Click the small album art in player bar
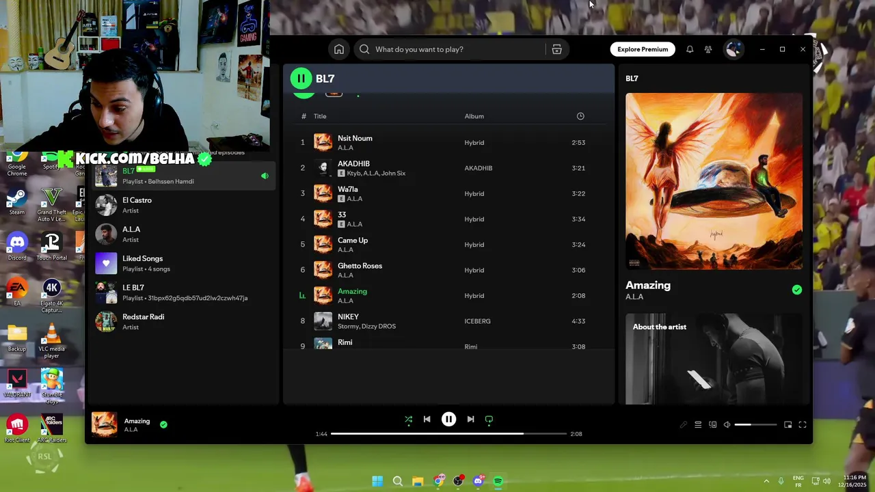Screen dimensions: 875x492 (105, 424)
